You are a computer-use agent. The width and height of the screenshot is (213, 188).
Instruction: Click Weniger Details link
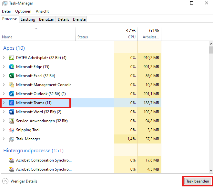coord(24,181)
